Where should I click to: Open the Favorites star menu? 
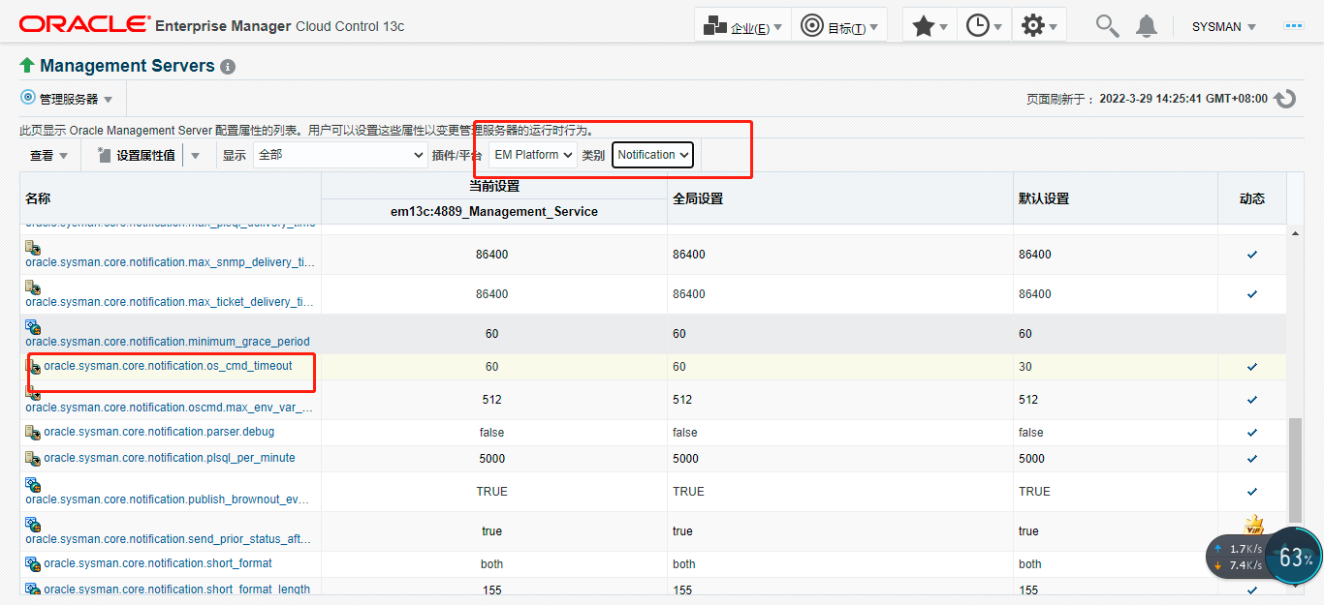[930, 26]
